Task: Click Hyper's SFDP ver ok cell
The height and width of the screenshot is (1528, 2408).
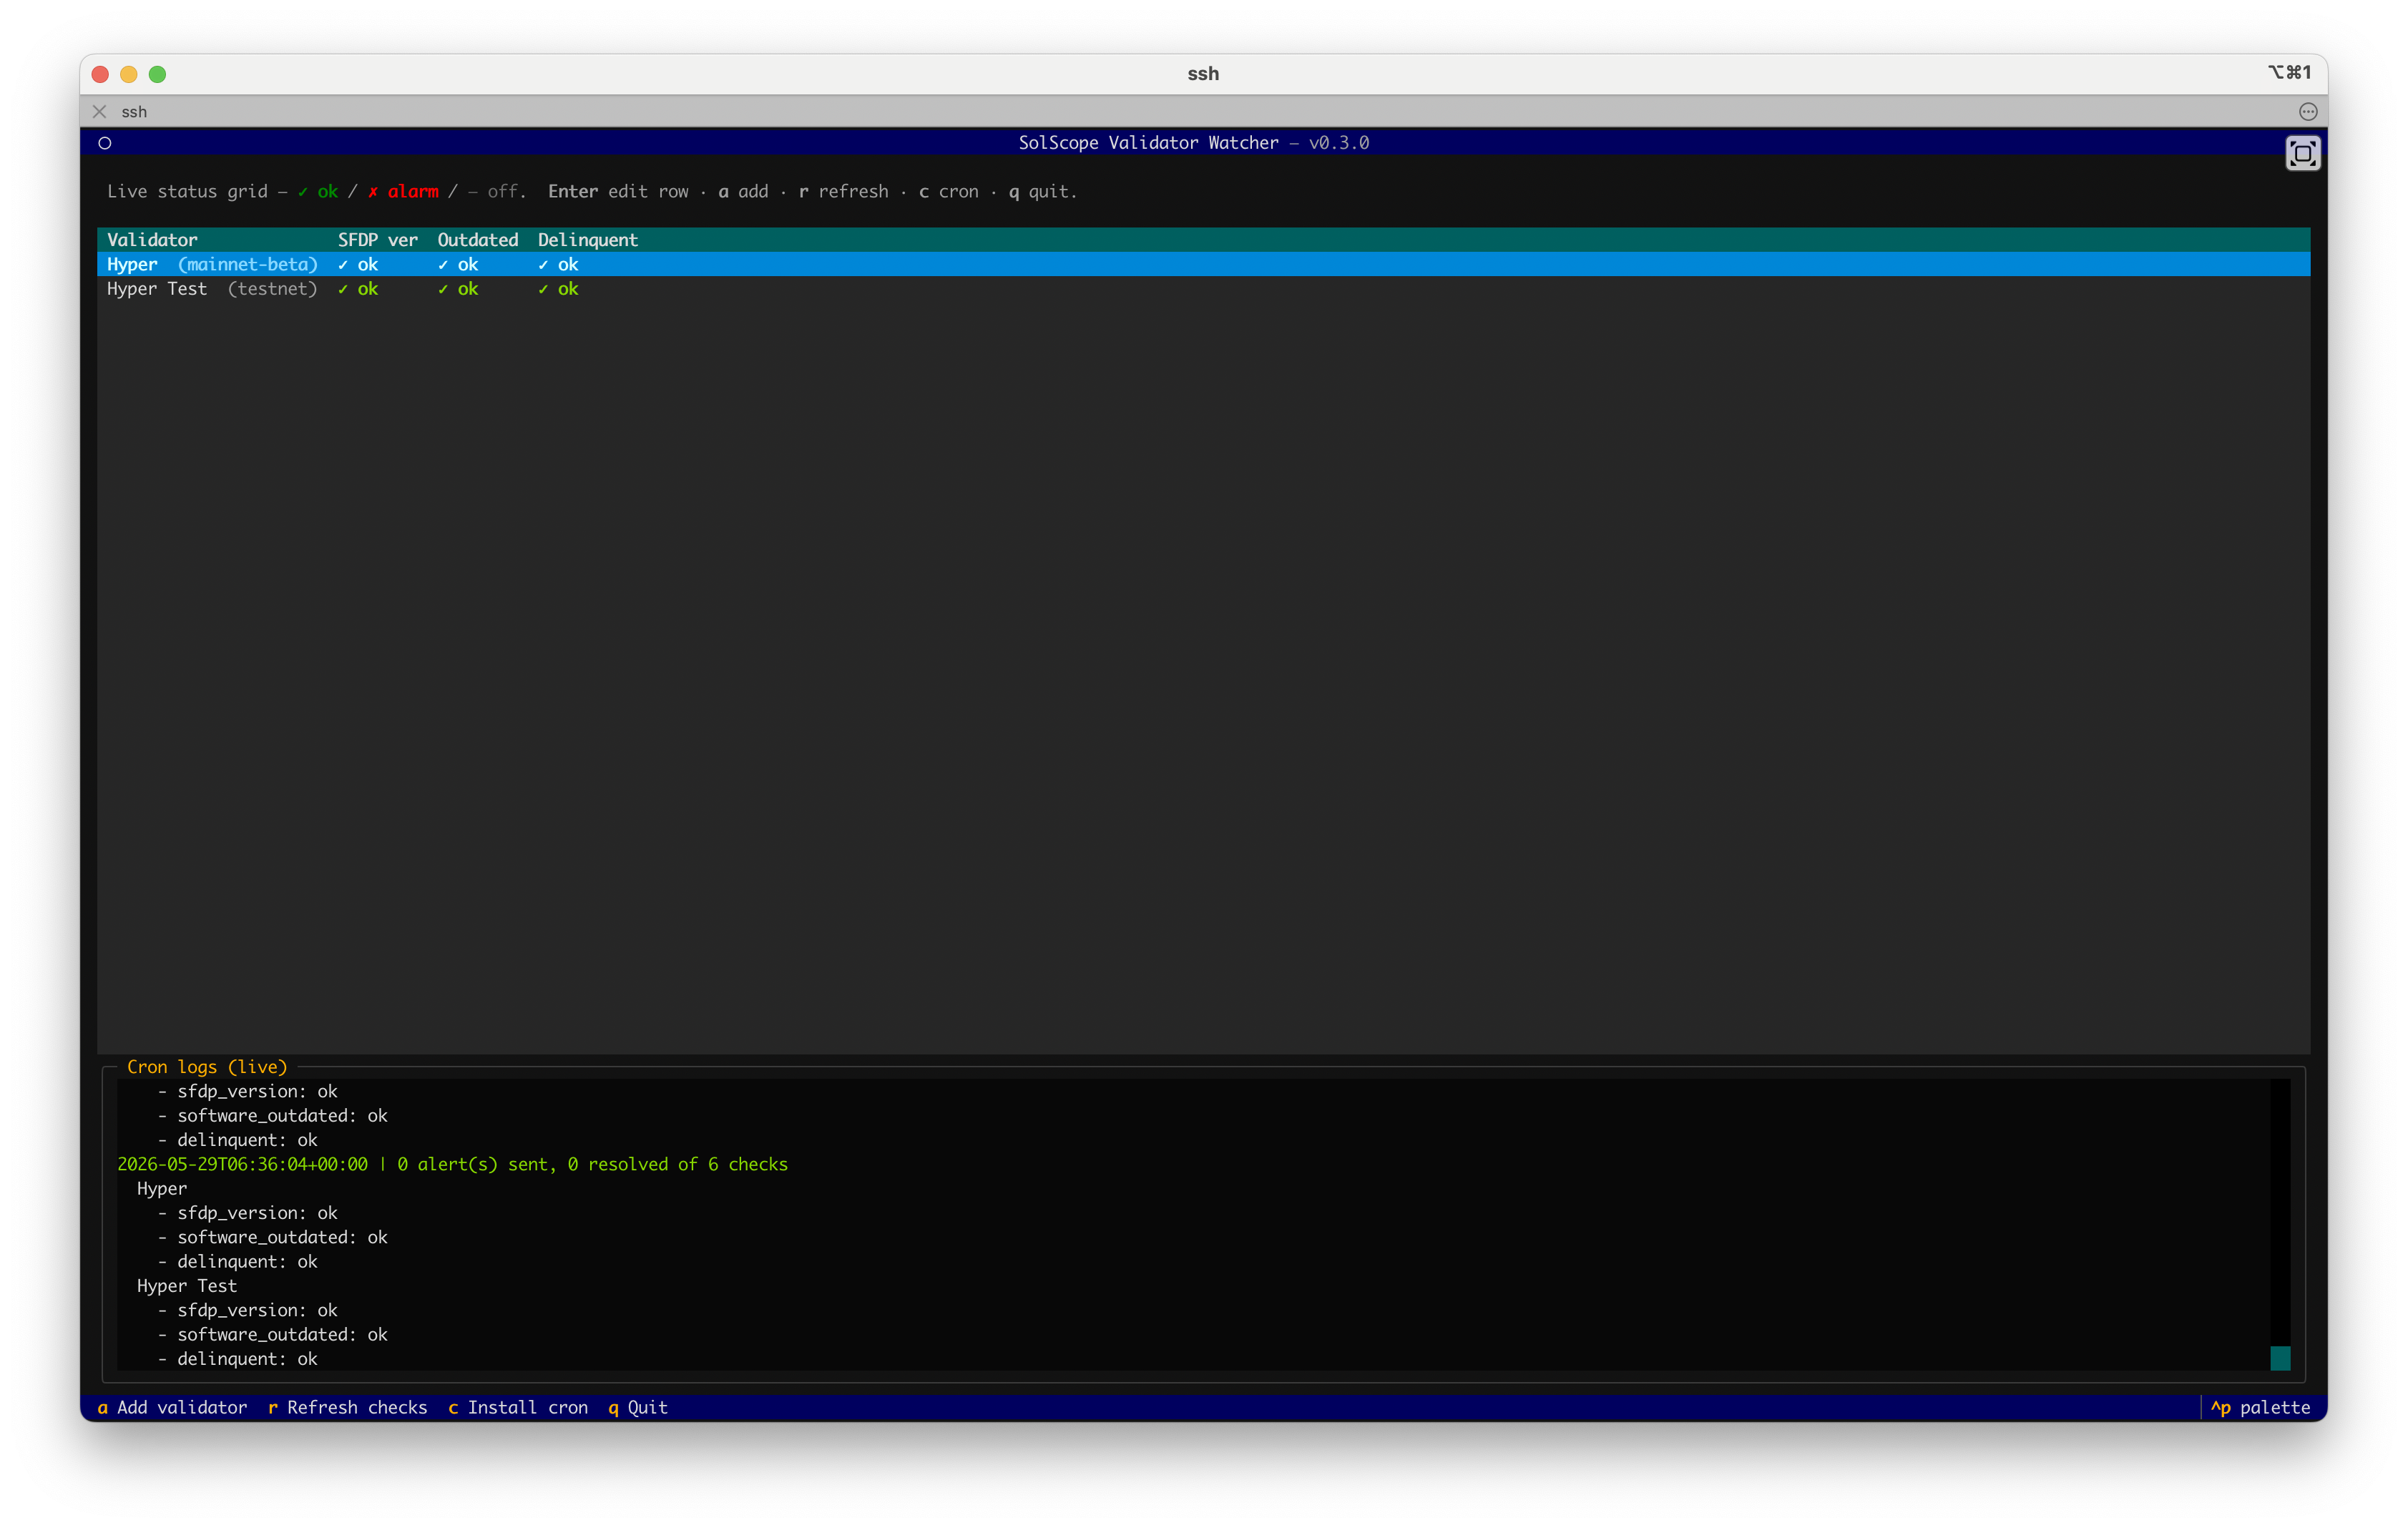Action: pos(357,264)
